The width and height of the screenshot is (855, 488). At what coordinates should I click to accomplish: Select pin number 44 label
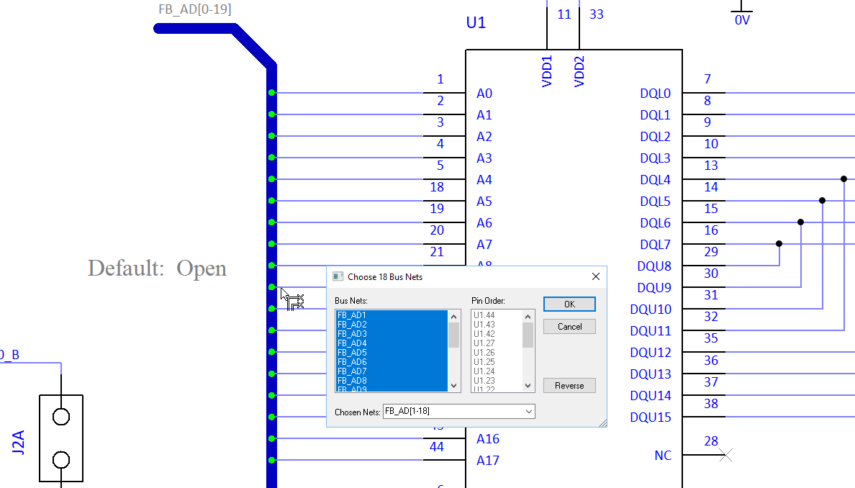[x=436, y=446]
